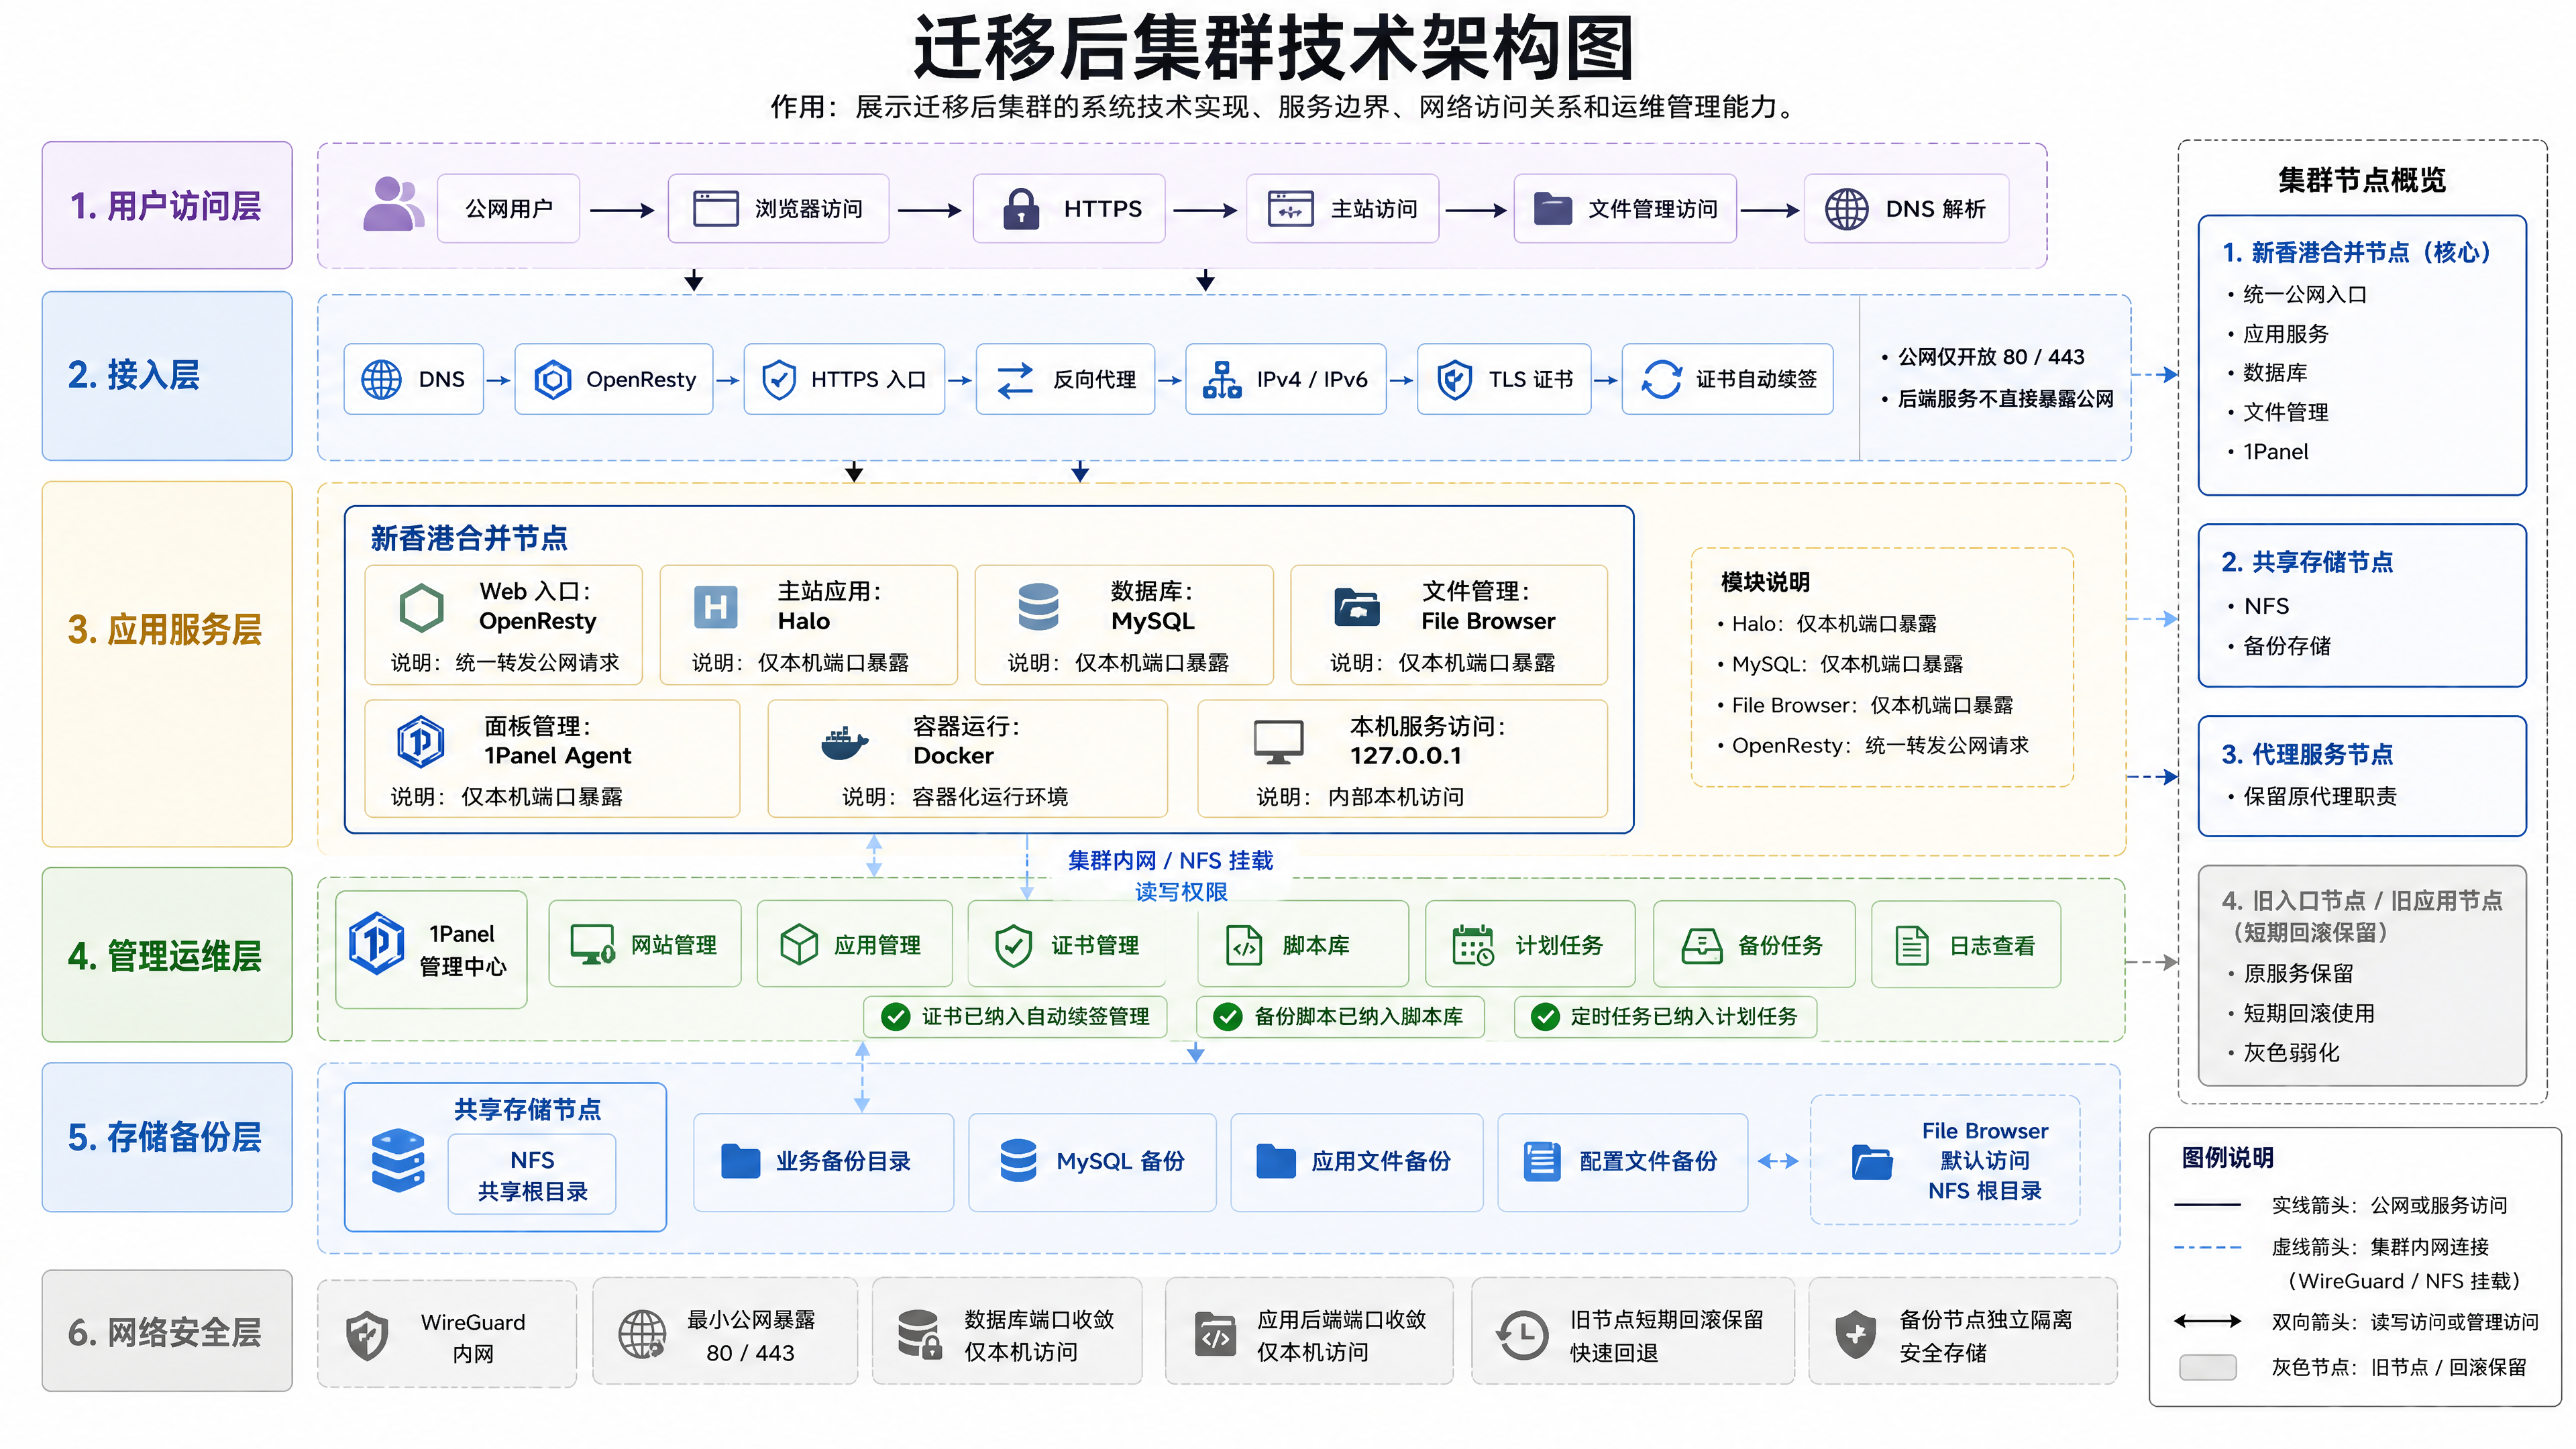Screen dimensions: 2576x1449
Task: Select the 业务备份目录 folder icon
Action: click(x=740, y=1161)
